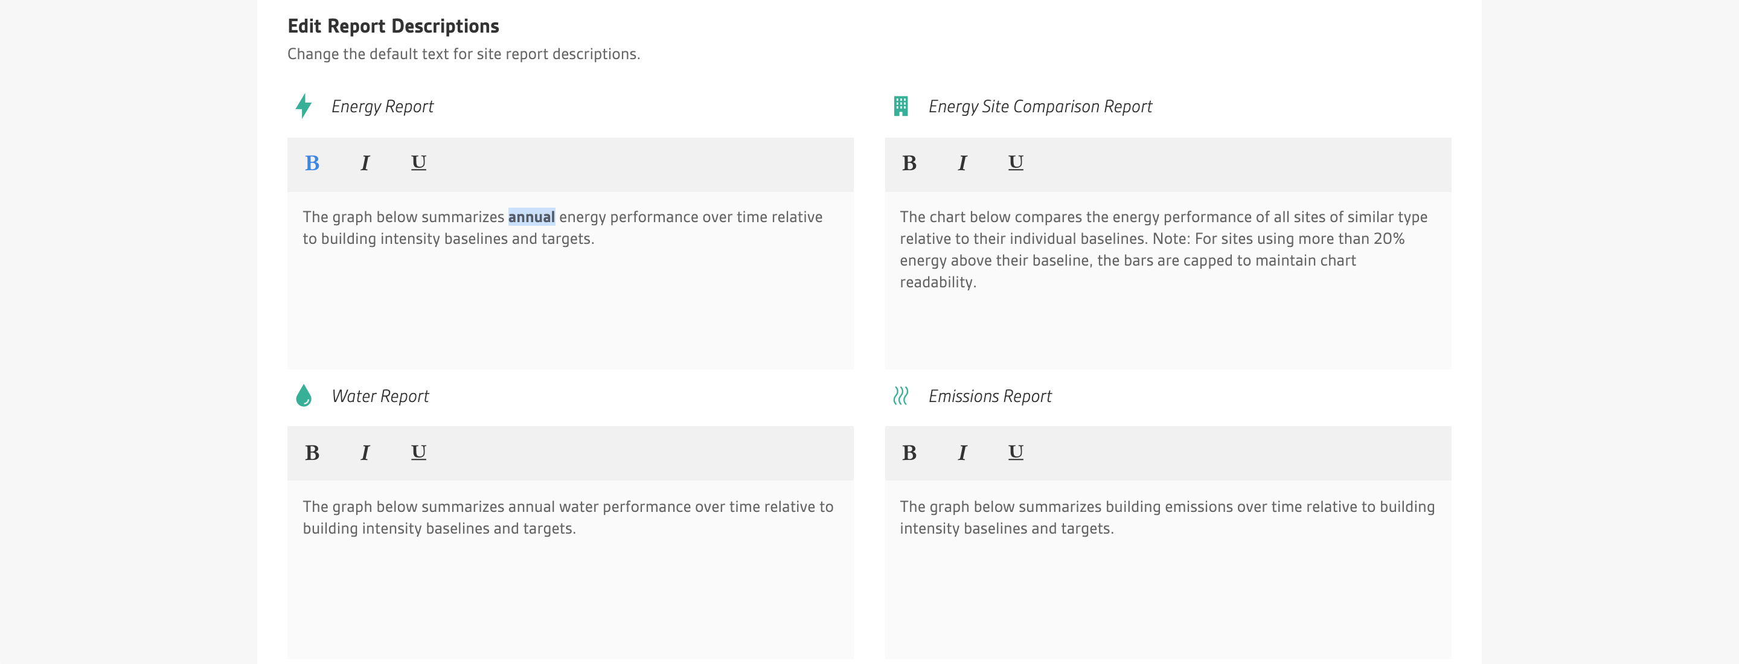
Task: Click the Energy Site Comparison building icon
Action: [900, 106]
